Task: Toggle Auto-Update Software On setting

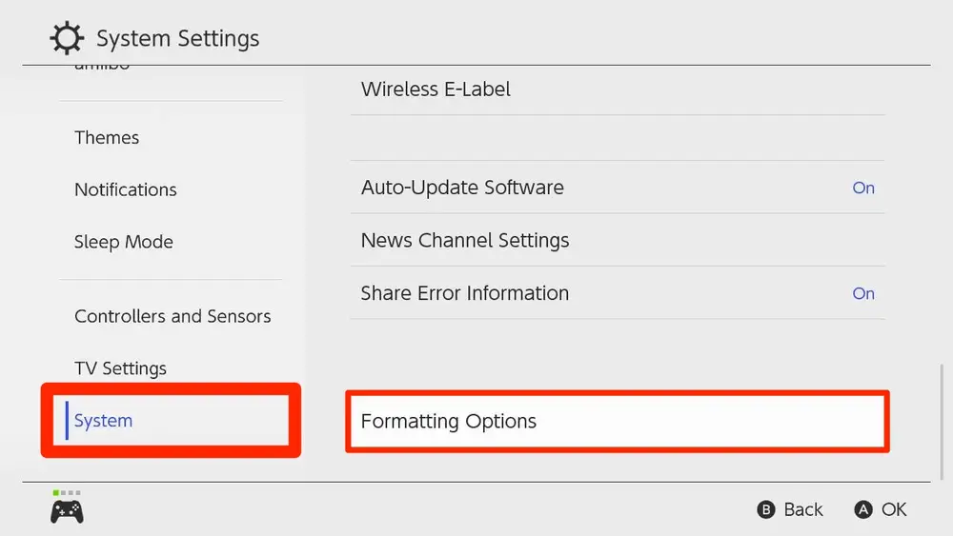Action: [863, 188]
